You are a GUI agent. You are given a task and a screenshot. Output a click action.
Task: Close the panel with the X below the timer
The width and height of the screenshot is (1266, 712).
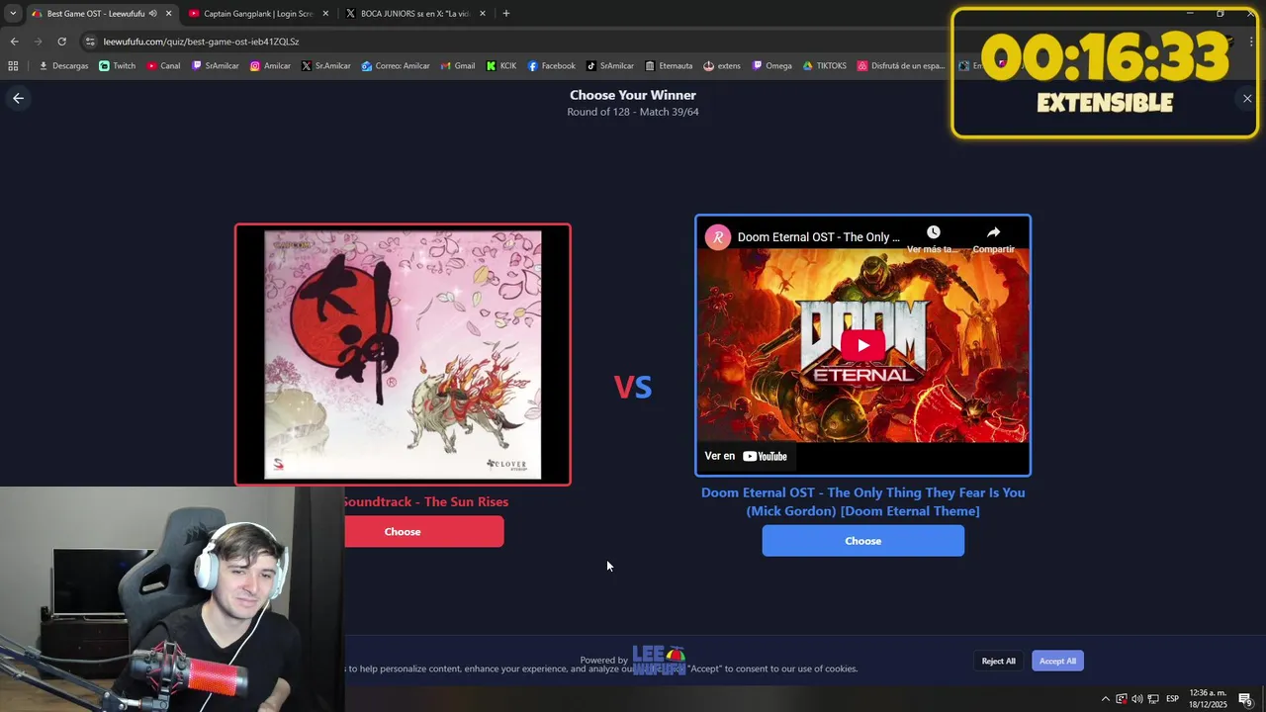point(1247,98)
